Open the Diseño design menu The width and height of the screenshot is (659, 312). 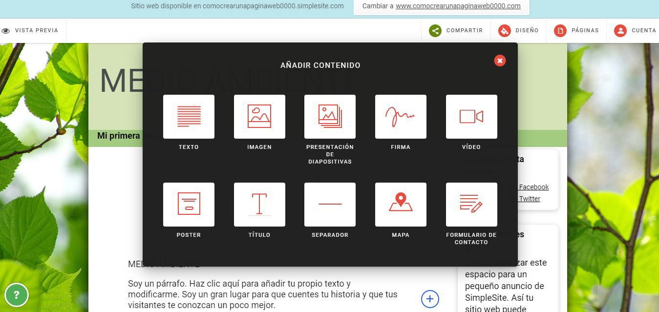coord(518,30)
